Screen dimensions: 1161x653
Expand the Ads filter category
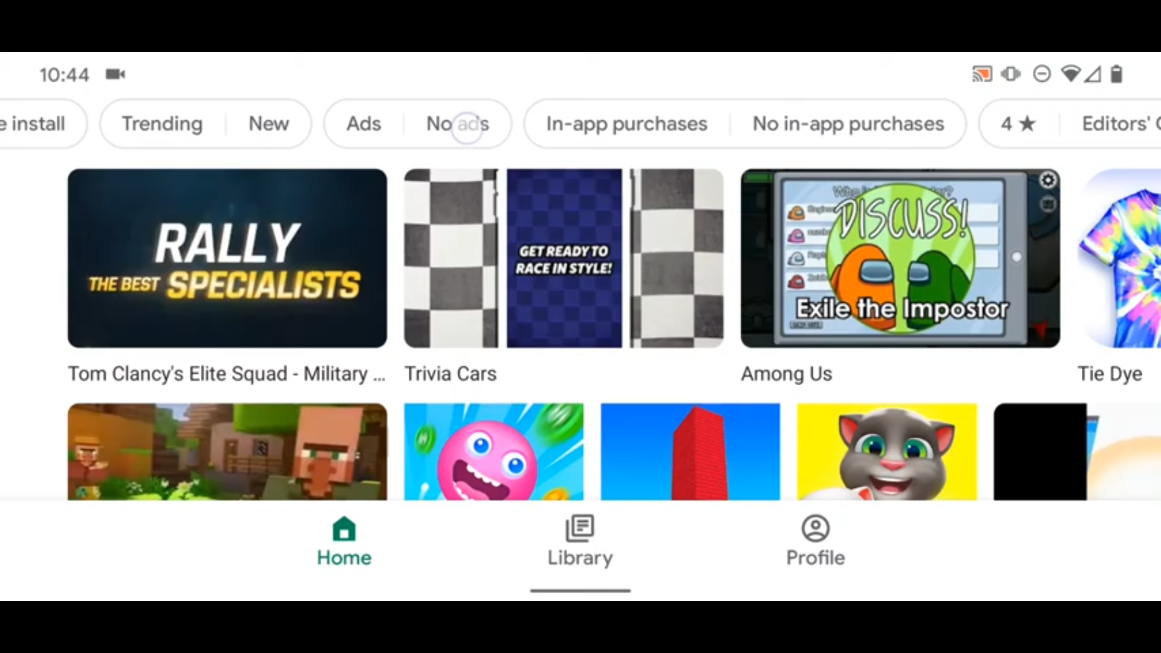362,123
